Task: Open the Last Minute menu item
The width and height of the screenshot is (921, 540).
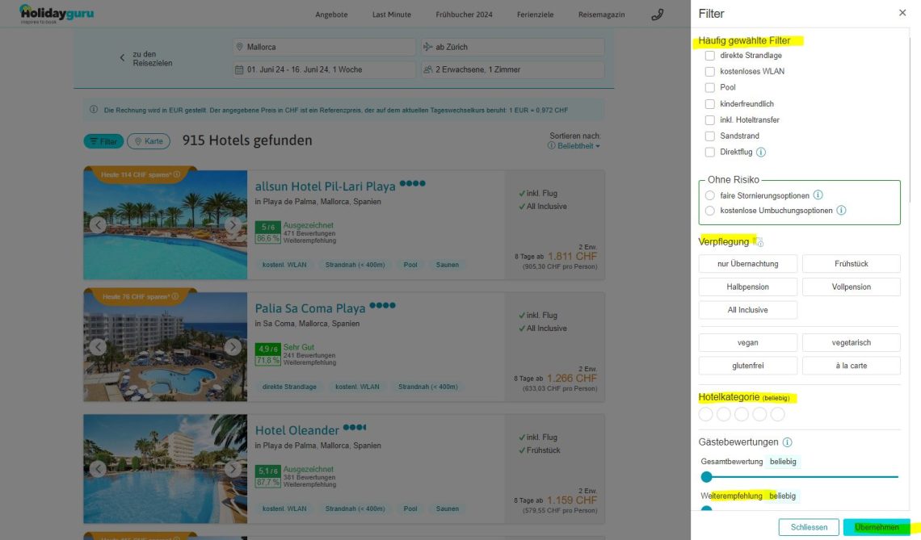Action: click(x=391, y=15)
